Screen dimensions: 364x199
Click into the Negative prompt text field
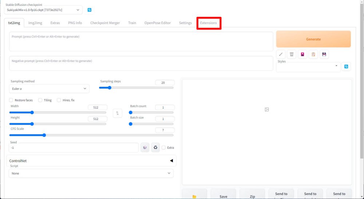[141, 63]
